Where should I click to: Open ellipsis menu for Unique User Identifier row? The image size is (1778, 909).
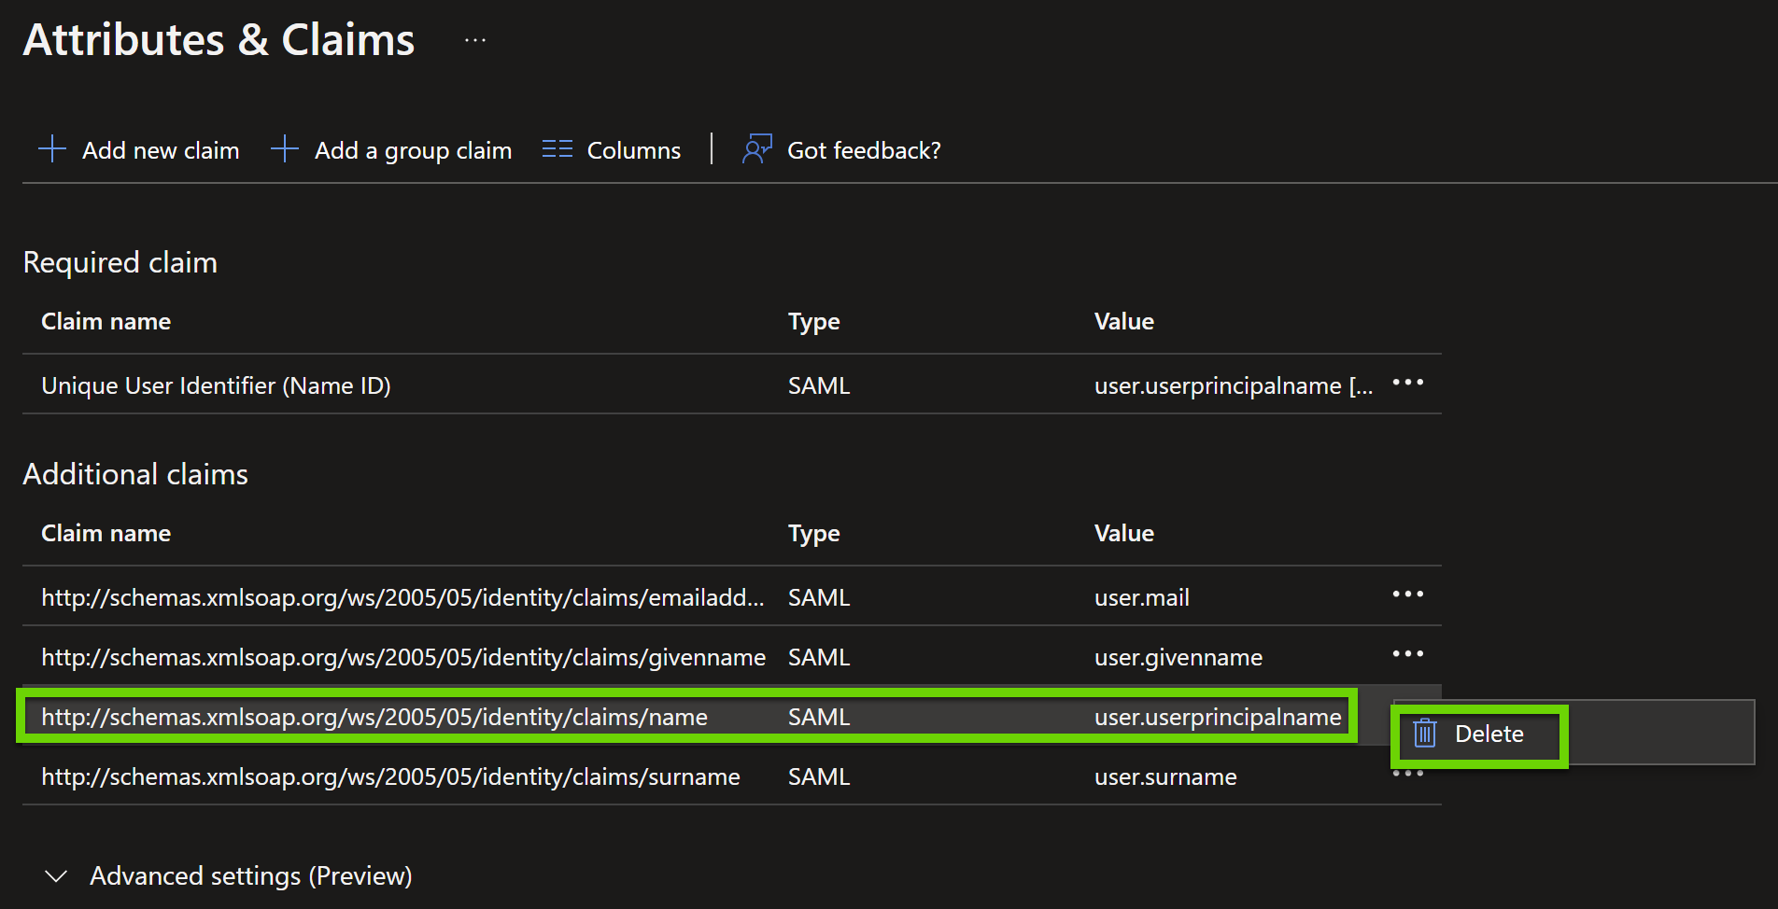[1407, 384]
